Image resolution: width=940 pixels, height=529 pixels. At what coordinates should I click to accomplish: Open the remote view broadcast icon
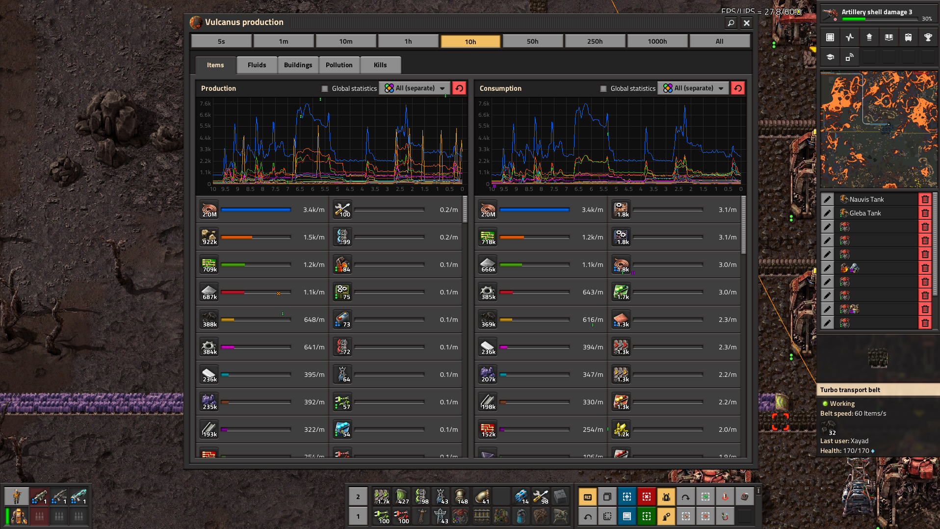pyautogui.click(x=849, y=57)
